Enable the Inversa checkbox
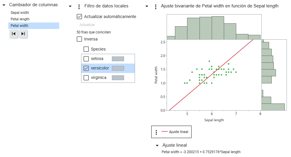 coord(79,39)
